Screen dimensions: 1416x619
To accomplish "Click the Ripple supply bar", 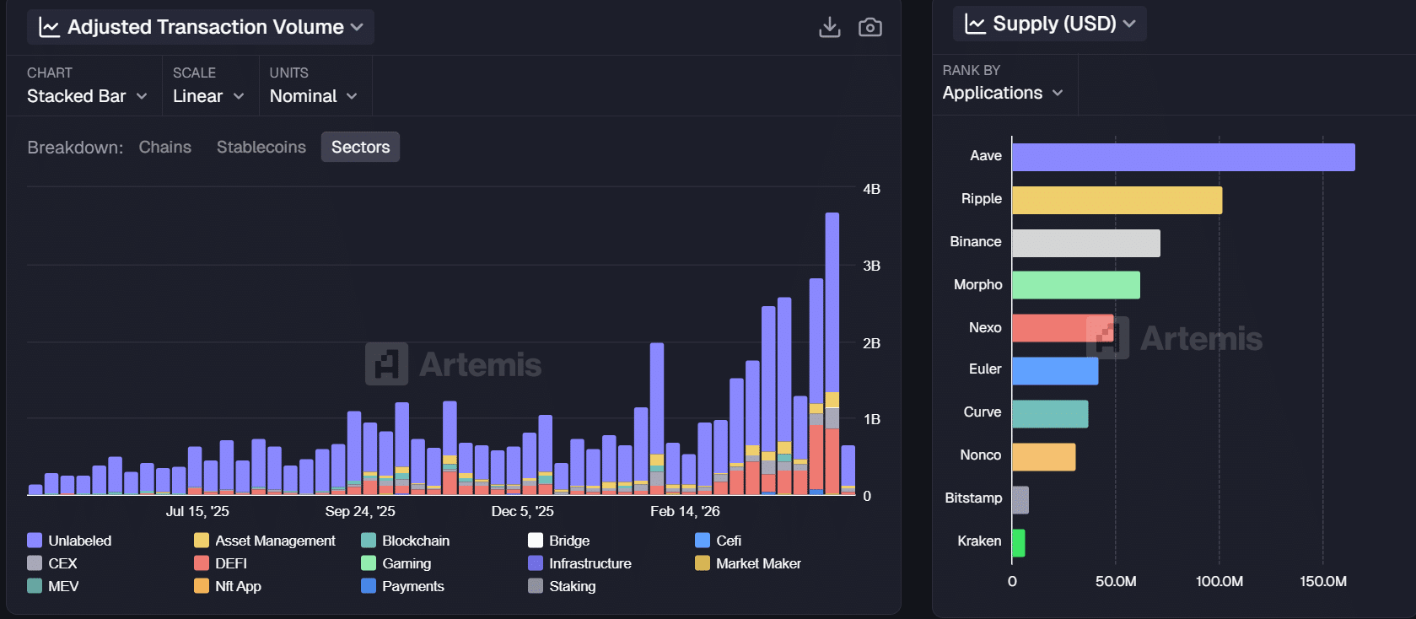I will point(1117,201).
